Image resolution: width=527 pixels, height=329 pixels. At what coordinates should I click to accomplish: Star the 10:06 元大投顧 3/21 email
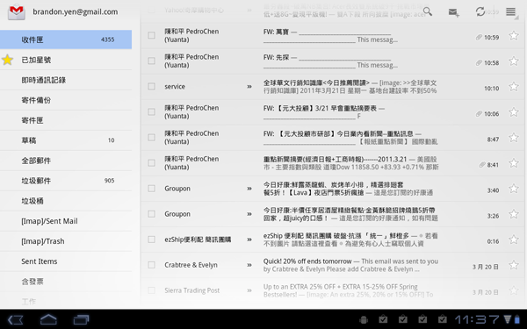514,111
